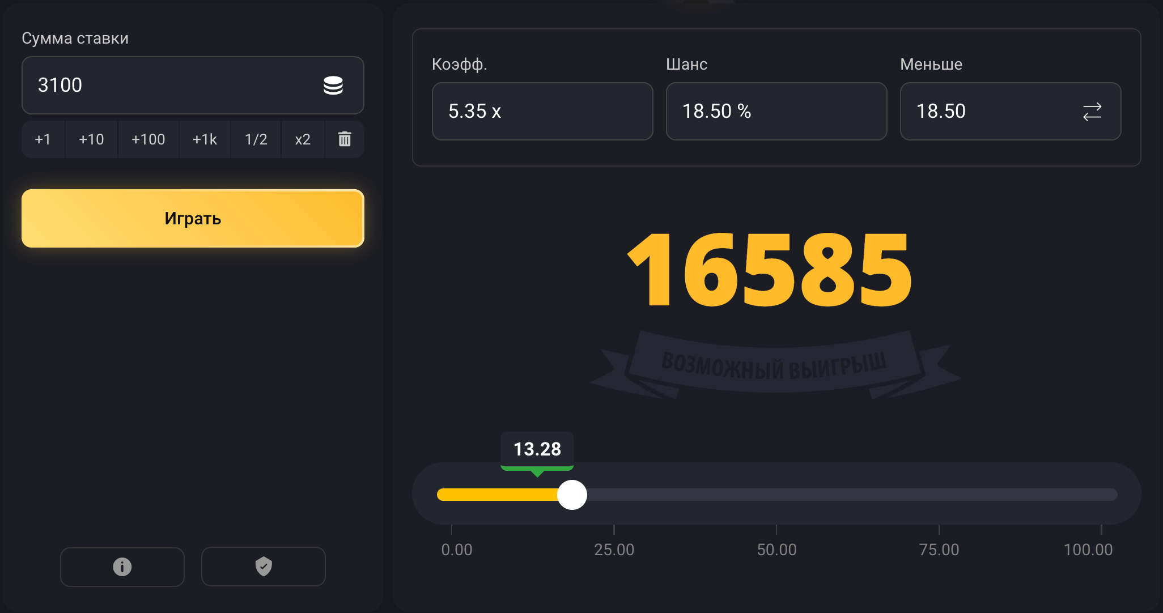
Task: Edit the Коэфф. multiplier field
Action: pyautogui.click(x=542, y=112)
